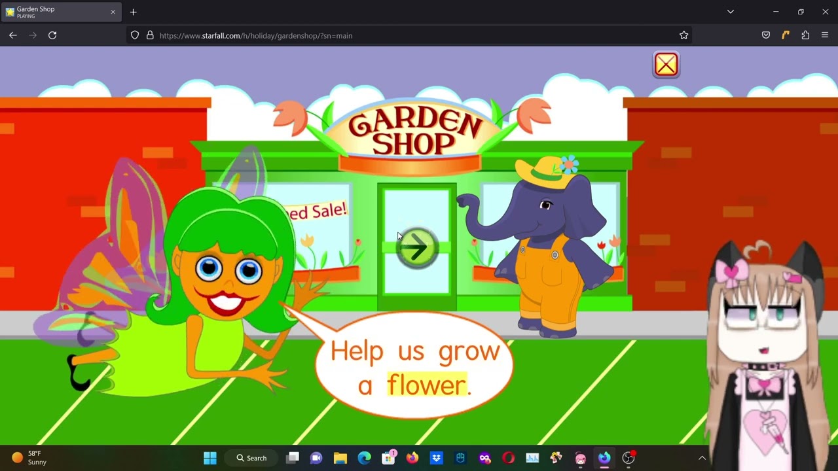Select the Garden Shop tab
Image resolution: width=838 pixels, height=471 pixels.
coord(61,12)
